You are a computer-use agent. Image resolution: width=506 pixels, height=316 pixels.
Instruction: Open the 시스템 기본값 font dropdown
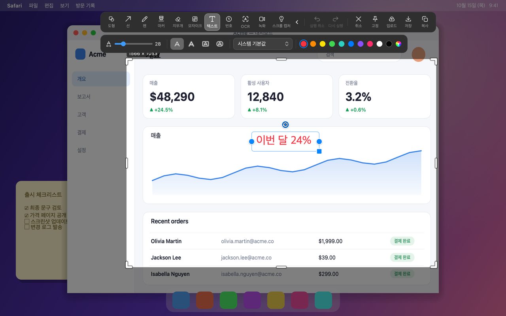click(263, 44)
